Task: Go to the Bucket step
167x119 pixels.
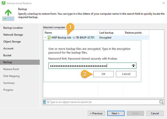Action: click(x=7, y=55)
